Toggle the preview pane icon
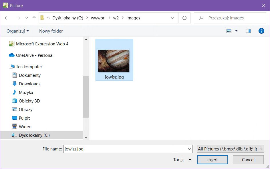This screenshot has height=169, width=270. tap(248, 31)
